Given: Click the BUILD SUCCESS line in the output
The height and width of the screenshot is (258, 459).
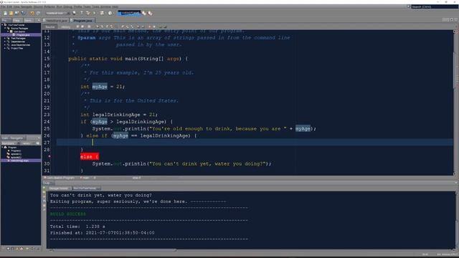Looking at the screenshot, I should (68, 214).
